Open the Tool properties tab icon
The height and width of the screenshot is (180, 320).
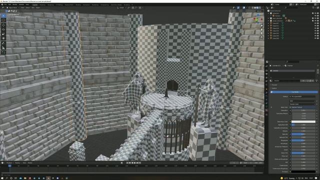[x=266, y=66]
